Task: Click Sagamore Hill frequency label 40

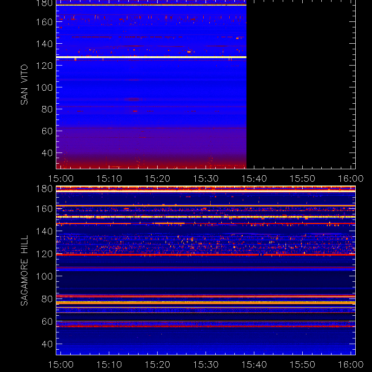Action: coord(47,344)
